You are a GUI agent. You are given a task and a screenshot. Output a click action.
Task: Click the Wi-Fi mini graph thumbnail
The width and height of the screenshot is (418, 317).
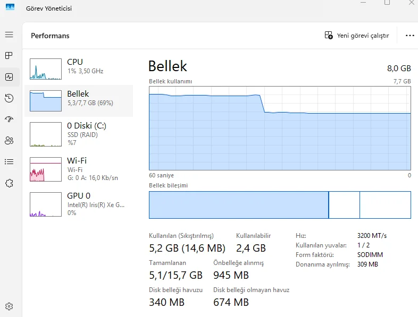click(x=46, y=169)
